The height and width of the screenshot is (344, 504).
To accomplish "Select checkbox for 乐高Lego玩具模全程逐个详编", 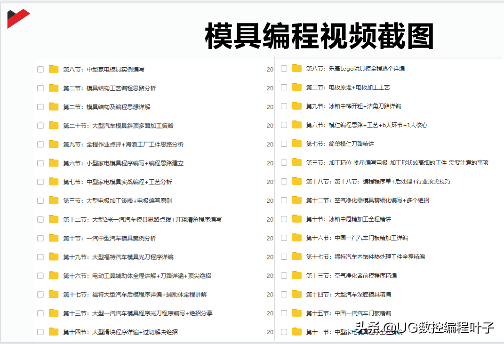I will coord(284,68).
